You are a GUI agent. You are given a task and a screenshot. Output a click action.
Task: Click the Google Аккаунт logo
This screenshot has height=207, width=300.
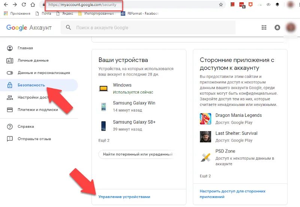29,27
